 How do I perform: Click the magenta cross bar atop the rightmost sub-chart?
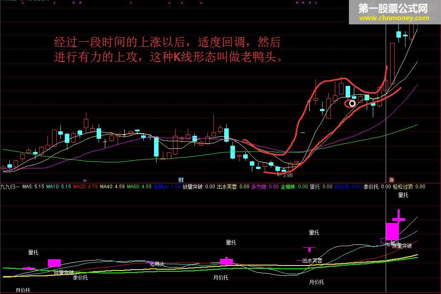(x=398, y=216)
